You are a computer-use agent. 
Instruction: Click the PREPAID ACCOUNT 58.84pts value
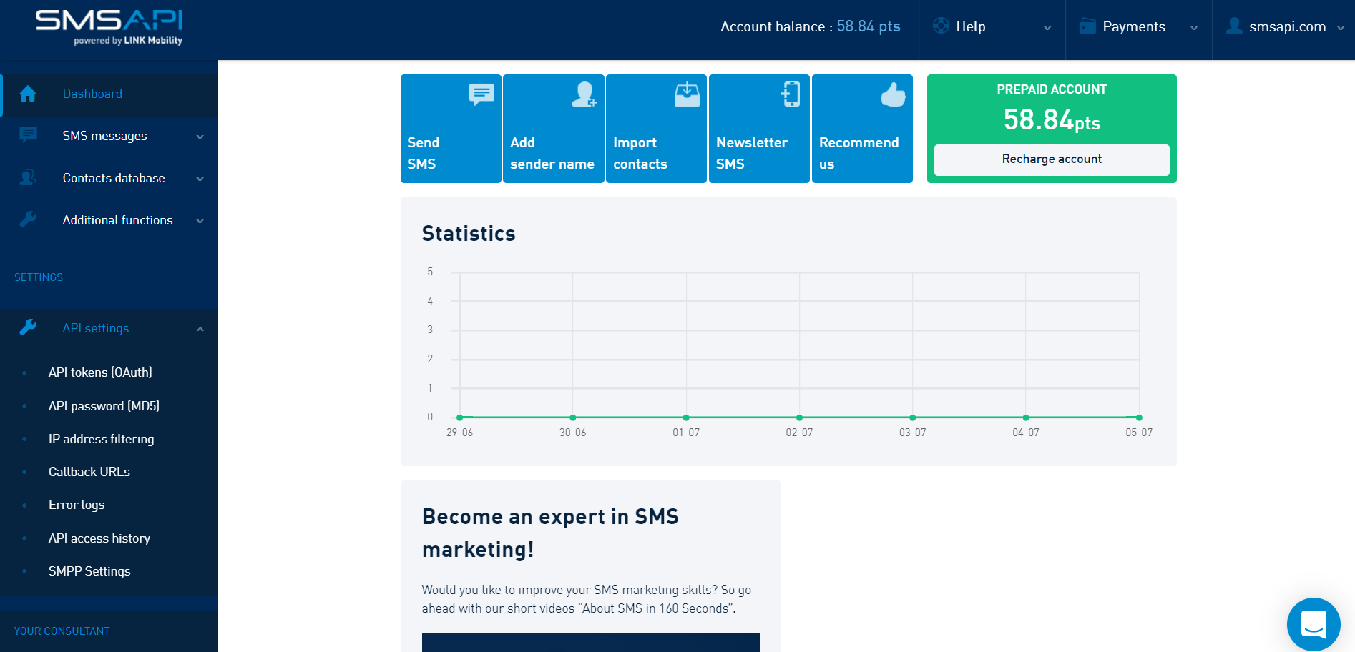pos(1052,119)
